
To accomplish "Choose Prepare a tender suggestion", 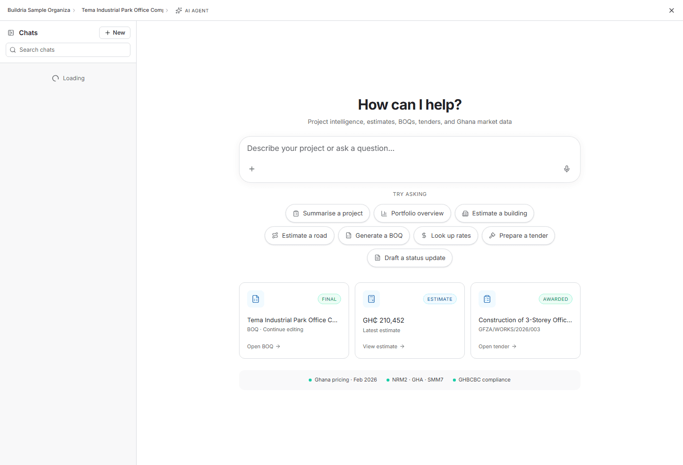I will (518, 236).
